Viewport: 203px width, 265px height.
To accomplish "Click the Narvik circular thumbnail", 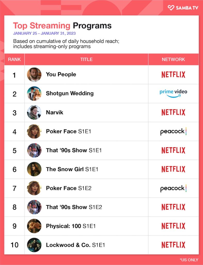I will 34,112.
